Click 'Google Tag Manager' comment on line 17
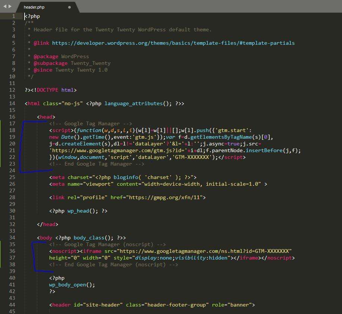 pyautogui.click(x=92, y=123)
